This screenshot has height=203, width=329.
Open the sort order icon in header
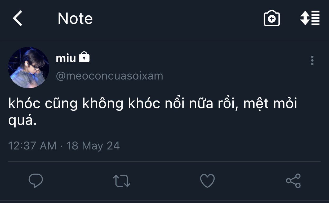[310, 18]
